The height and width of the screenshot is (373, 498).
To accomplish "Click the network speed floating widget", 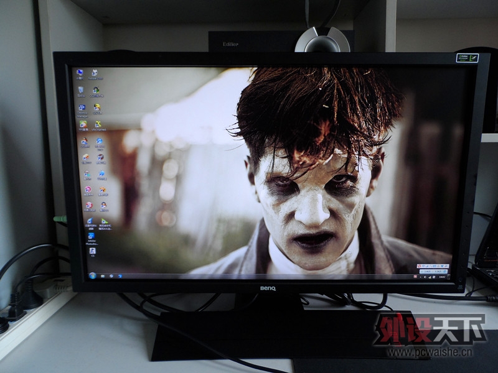I will (x=433, y=272).
